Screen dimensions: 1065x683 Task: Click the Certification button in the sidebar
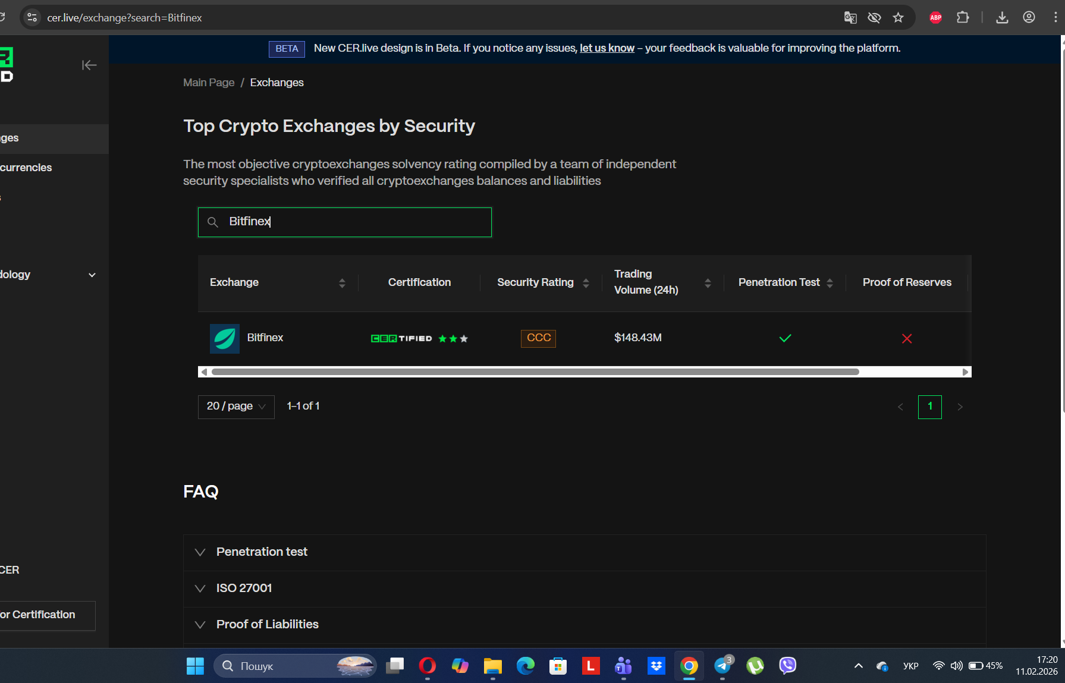48,615
